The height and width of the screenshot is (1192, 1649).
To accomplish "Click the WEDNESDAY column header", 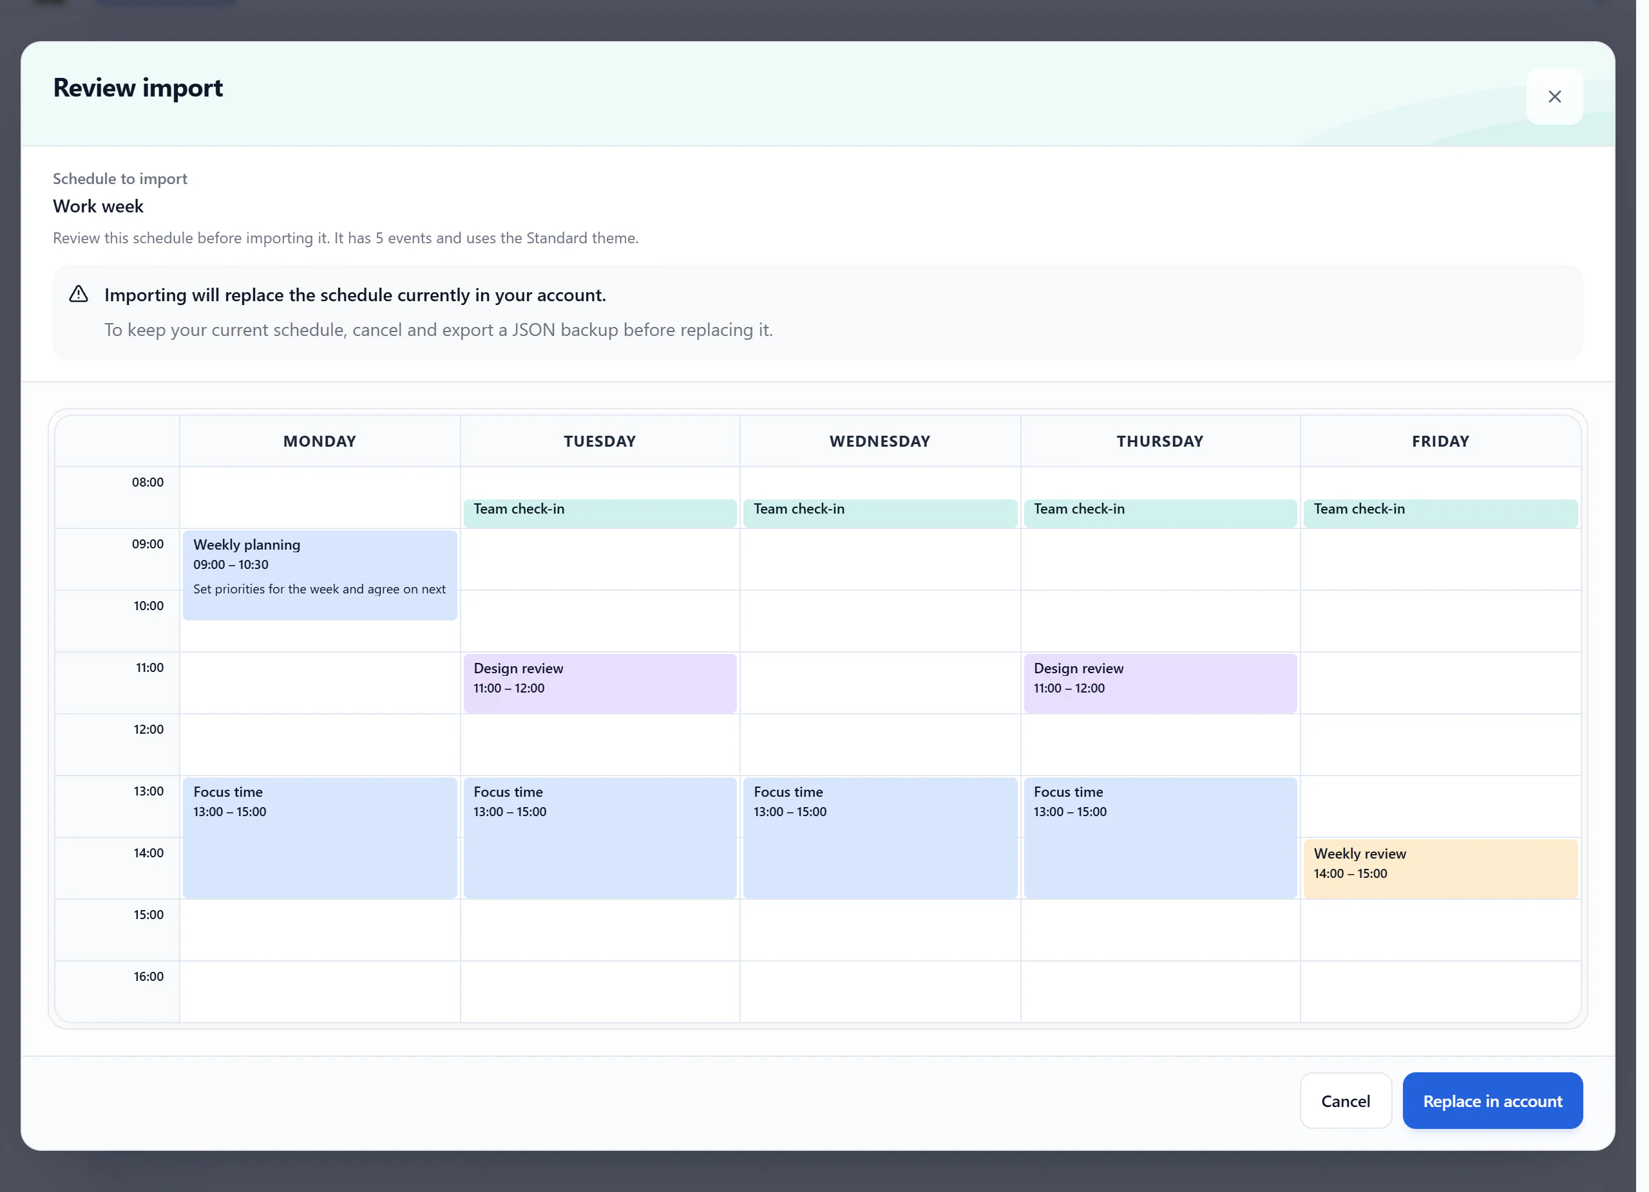I will (x=880, y=441).
